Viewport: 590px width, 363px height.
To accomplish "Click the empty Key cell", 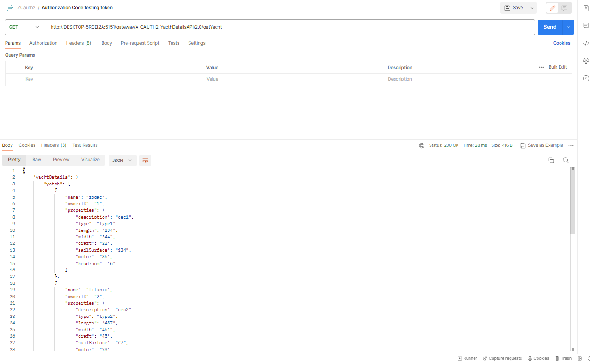I will (113, 79).
